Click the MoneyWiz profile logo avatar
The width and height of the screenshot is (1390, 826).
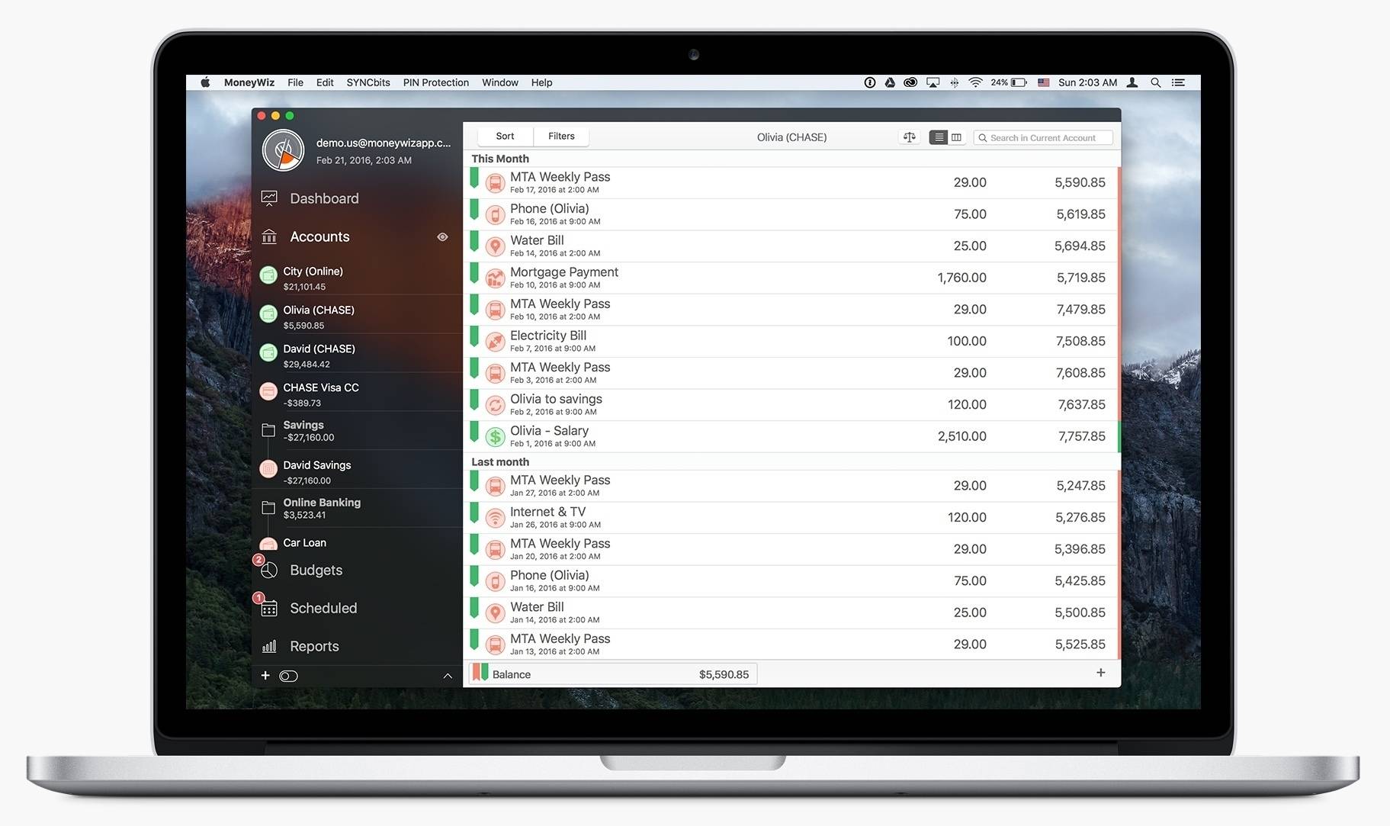pyautogui.click(x=283, y=150)
